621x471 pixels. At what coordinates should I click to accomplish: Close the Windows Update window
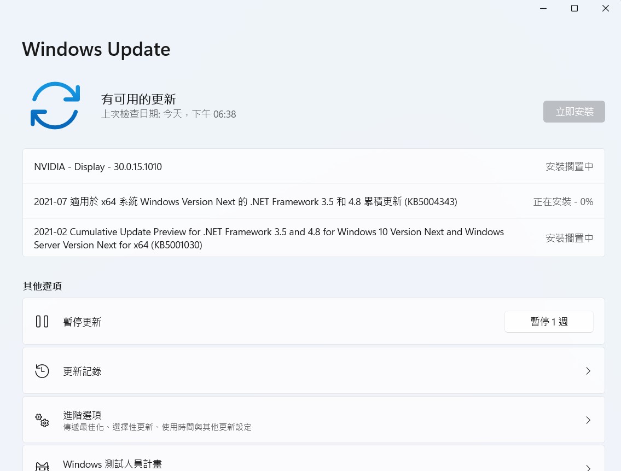point(606,8)
